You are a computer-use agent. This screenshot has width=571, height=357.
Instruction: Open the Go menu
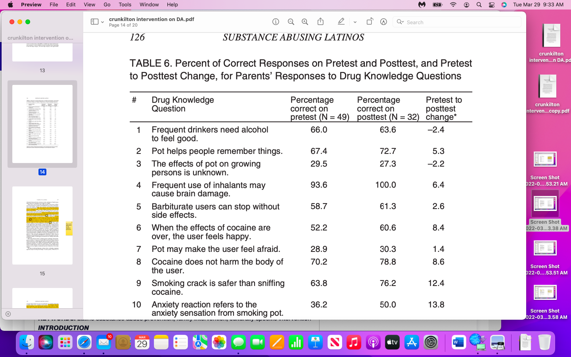pos(106,4)
